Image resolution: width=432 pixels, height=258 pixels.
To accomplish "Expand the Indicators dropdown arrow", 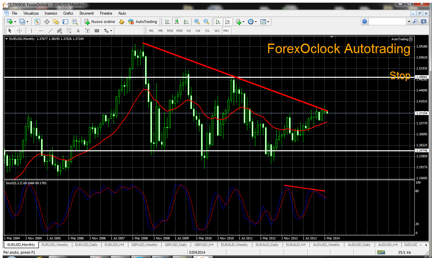I will tap(244, 22).
